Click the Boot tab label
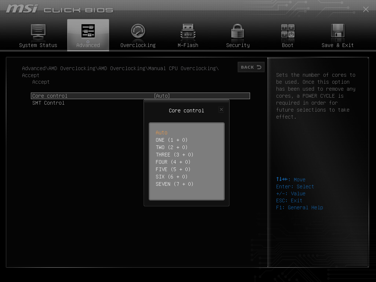The height and width of the screenshot is (282, 376). [x=288, y=45]
